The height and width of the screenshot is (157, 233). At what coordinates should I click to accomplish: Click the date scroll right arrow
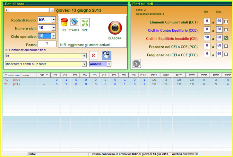tap(52, 10)
